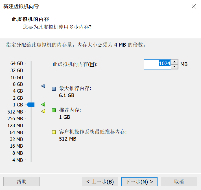Cancel the wizard with 取消
This screenshot has height=190, width=201.
[x=179, y=182]
